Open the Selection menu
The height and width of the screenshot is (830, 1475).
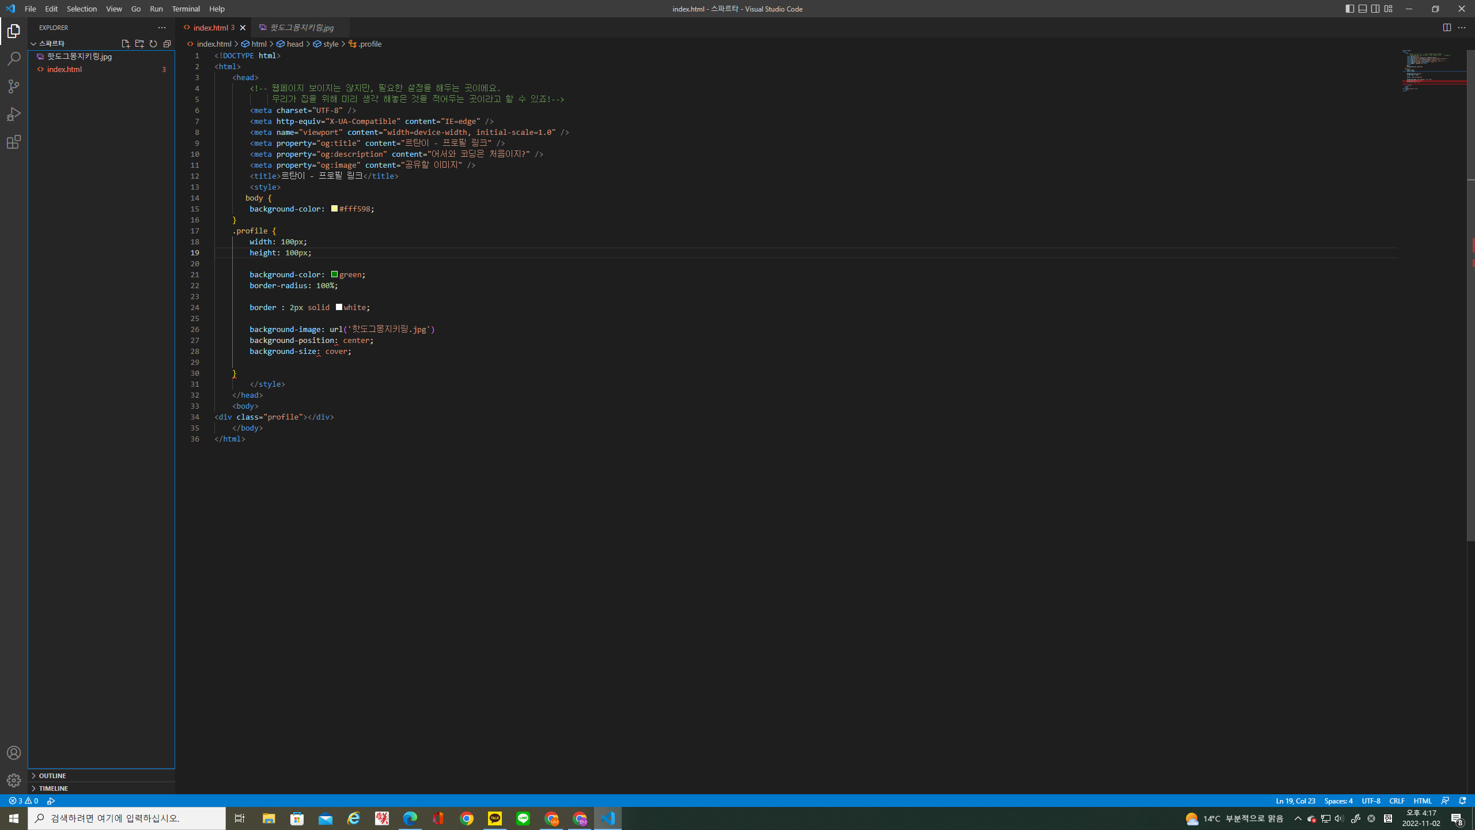[82, 9]
